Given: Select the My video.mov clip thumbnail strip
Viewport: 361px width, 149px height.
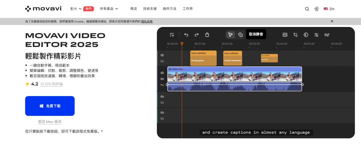Looking at the screenshot, I should click(235, 74).
